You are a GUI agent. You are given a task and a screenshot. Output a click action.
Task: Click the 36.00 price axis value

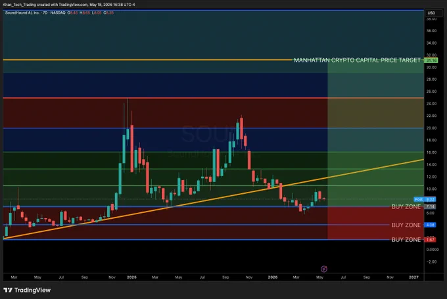tap(431, 31)
